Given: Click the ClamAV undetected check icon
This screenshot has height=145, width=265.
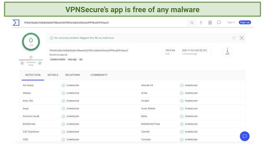Looking at the screenshot, I should pyautogui.click(x=182, y=132).
